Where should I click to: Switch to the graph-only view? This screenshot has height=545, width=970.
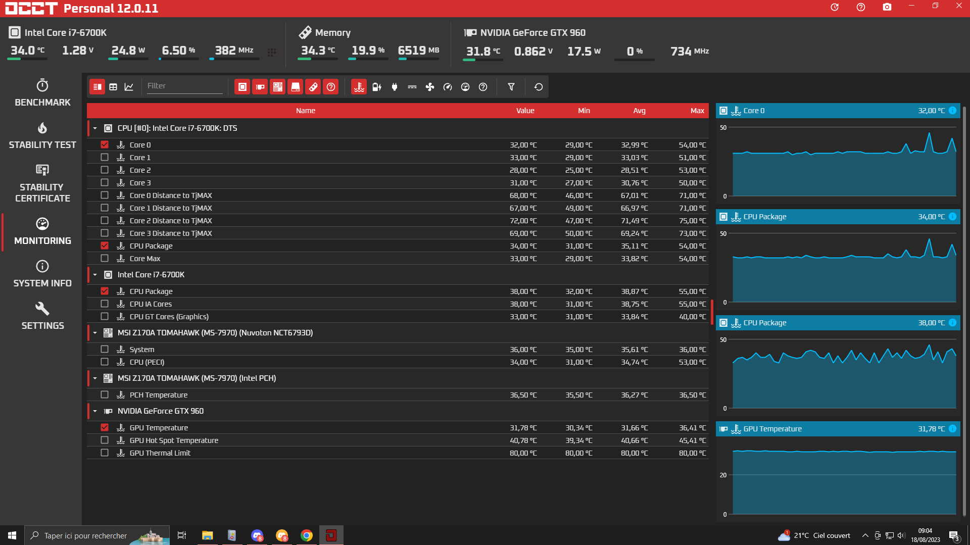coord(129,87)
